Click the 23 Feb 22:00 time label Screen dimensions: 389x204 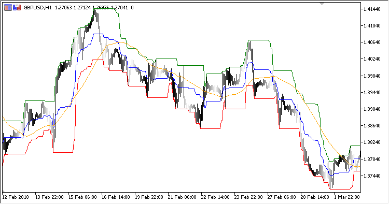point(249,197)
